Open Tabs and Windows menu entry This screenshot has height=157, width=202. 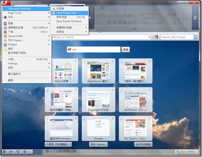tap(27, 9)
